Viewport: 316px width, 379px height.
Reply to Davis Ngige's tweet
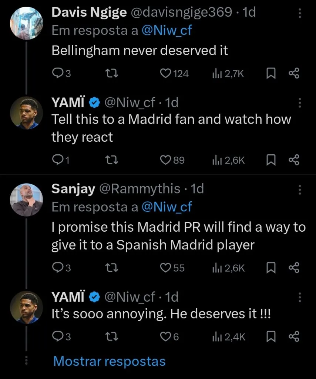[x=57, y=74]
